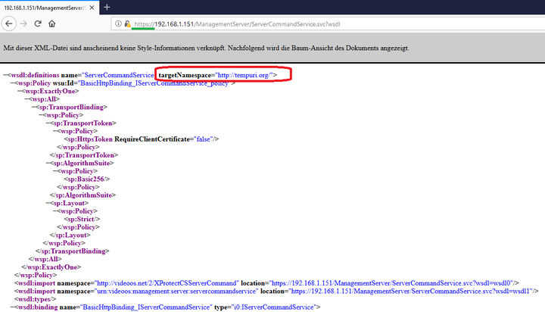
Task: Open the site information icon in the address bar
Action: coord(120,24)
